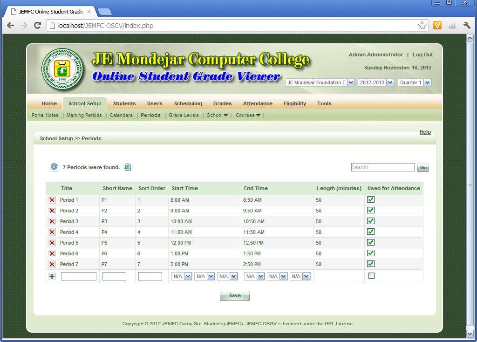
Task: Uncheck Used for Attendance for Period 7
Action: (370, 264)
